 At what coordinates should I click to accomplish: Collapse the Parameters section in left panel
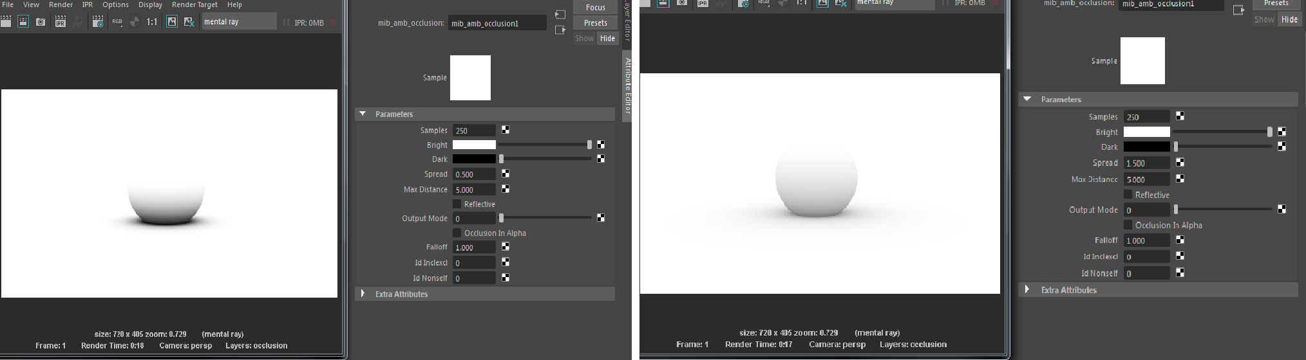[363, 114]
